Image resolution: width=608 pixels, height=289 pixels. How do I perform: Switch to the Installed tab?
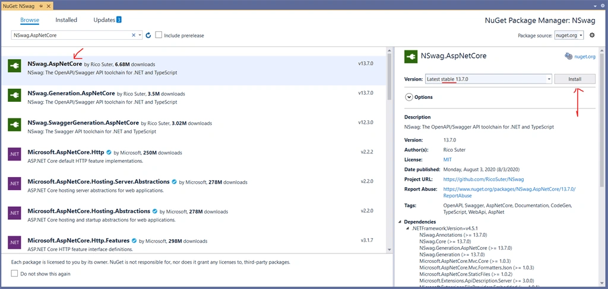pyautogui.click(x=66, y=20)
